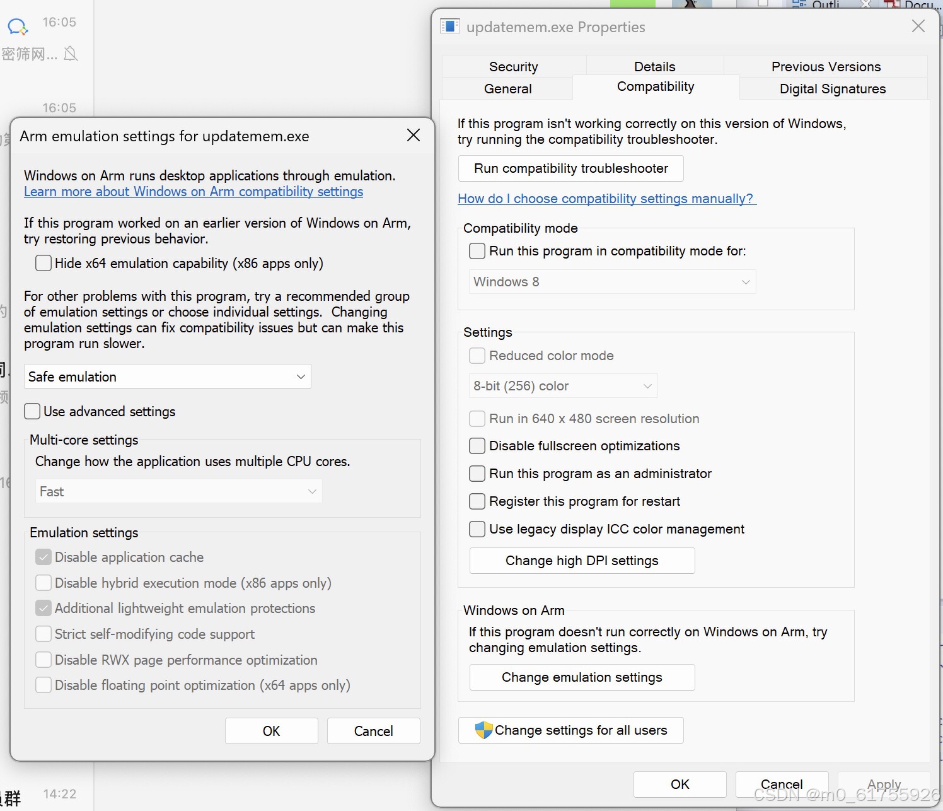Click Apply in updatemem.exe Properties window
943x811 pixels.
click(884, 785)
